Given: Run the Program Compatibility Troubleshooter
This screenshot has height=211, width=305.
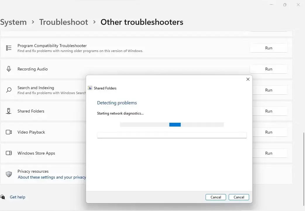Looking at the screenshot, I should 269,48.
